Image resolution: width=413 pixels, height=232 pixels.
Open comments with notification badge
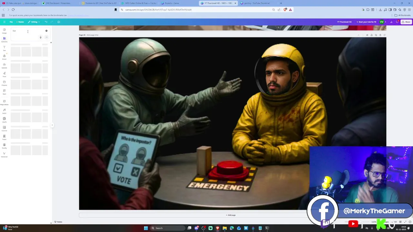pyautogui.click(x=397, y=22)
